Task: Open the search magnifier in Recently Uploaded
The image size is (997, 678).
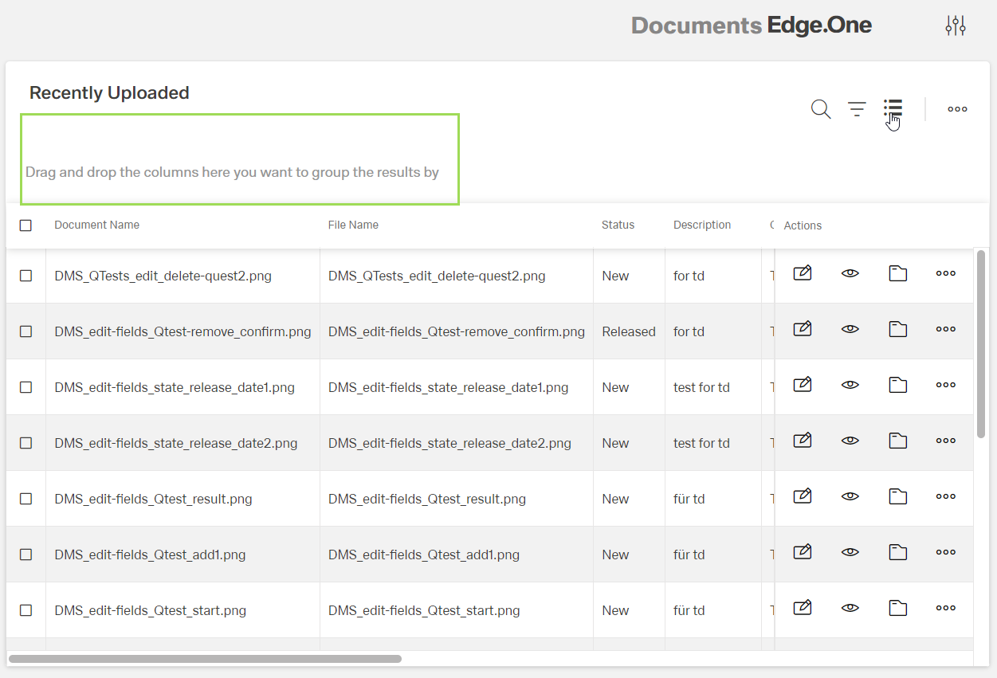Action: pyautogui.click(x=821, y=109)
